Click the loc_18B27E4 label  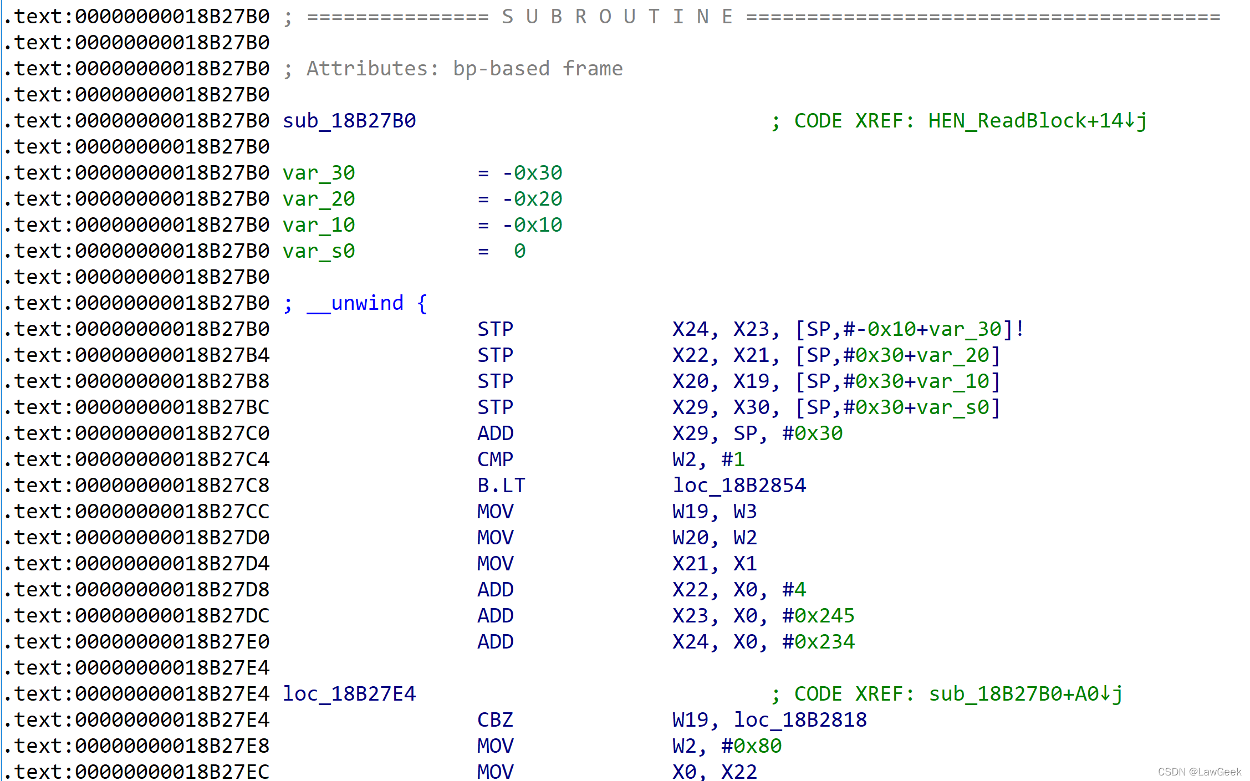tap(349, 694)
